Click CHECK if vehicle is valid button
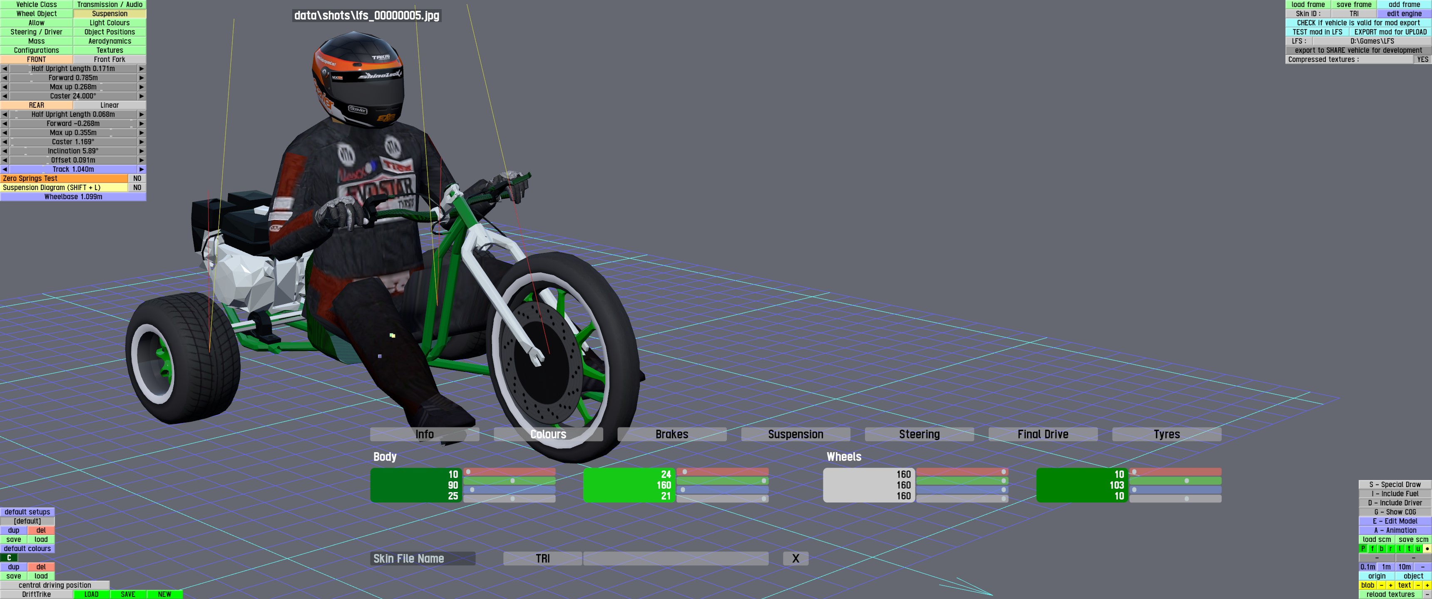1432x599 pixels. 1358,23
